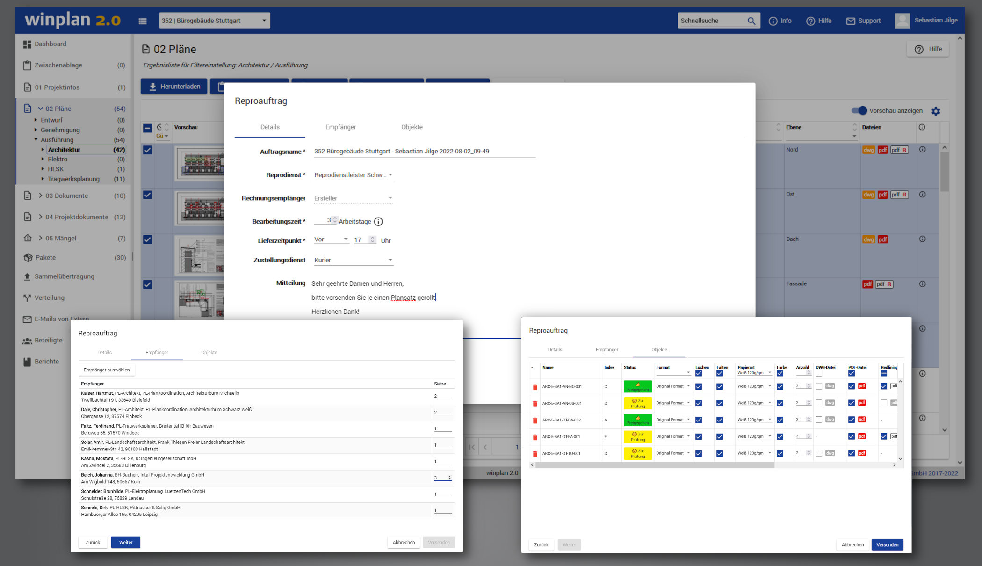Click Abbrechen in the Empfänger dialog
Screen dimensions: 982x566
[x=404, y=542]
